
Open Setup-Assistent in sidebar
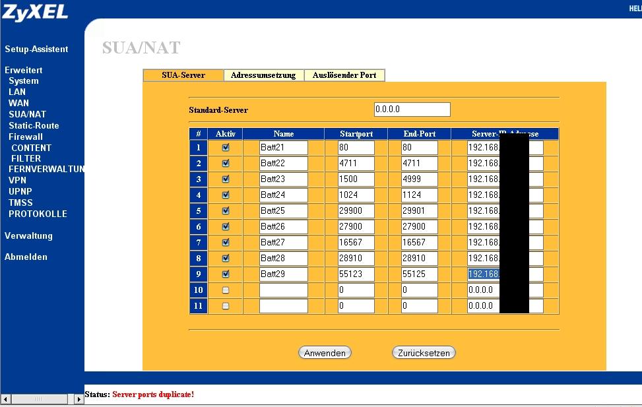point(36,49)
